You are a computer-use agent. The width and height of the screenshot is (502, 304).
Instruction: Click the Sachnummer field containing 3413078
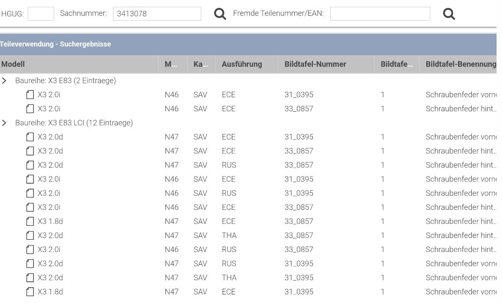click(x=156, y=14)
